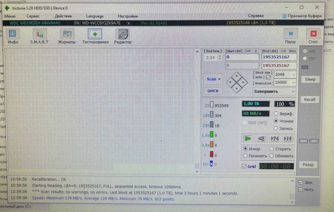334x212 pixels.
Task: Click the upper End LBA 1953525167 field
Action: point(279,57)
